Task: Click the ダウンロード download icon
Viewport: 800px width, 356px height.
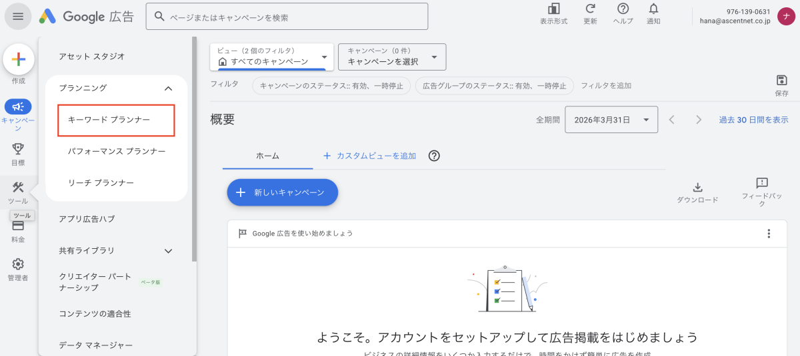Action: click(x=697, y=187)
